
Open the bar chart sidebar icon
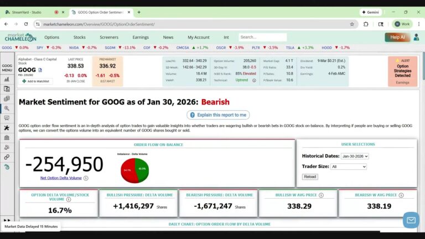tap(7, 79)
